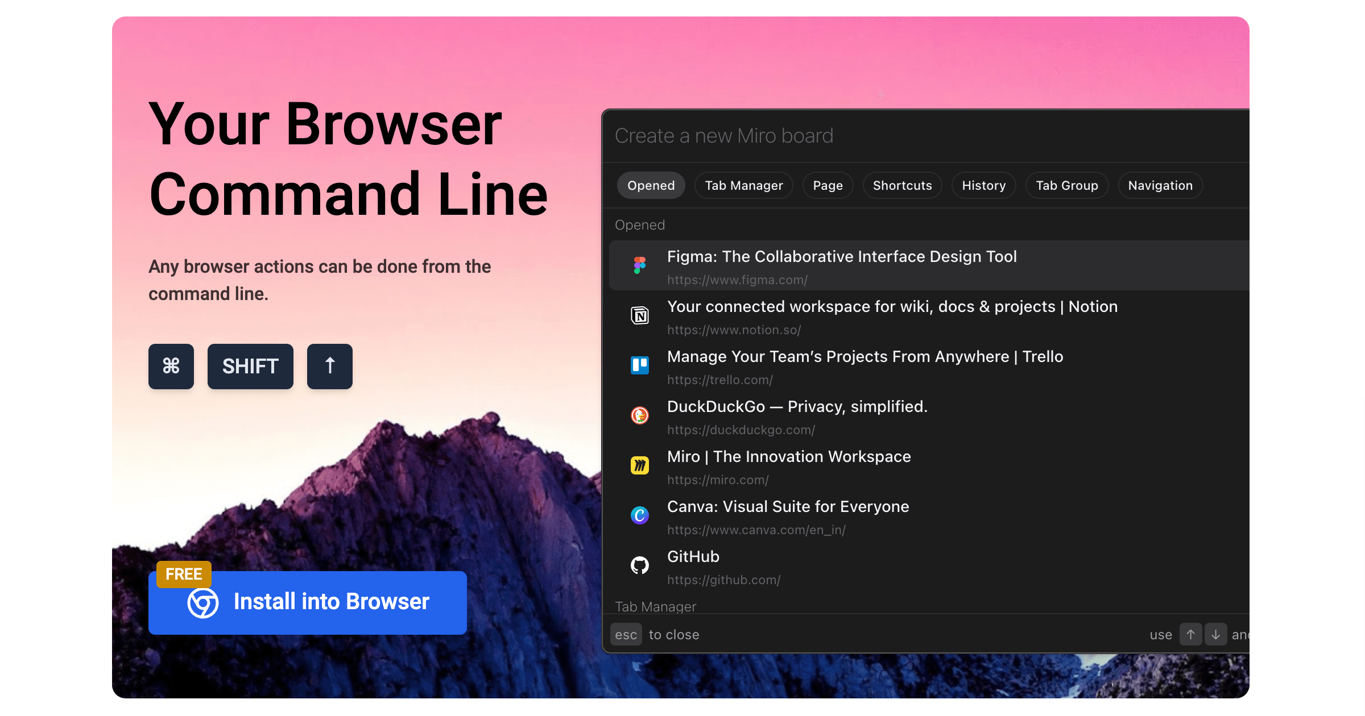Click the up arrow key indicator
1365x716 pixels.
point(1191,634)
